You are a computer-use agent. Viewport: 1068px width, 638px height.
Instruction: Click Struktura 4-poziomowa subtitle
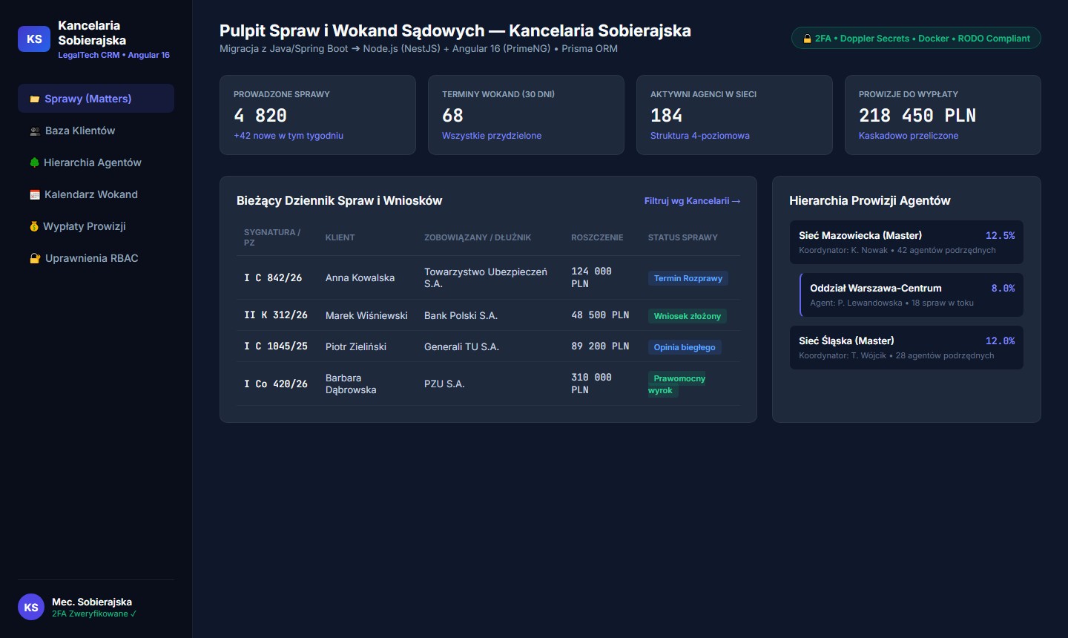[x=700, y=136]
